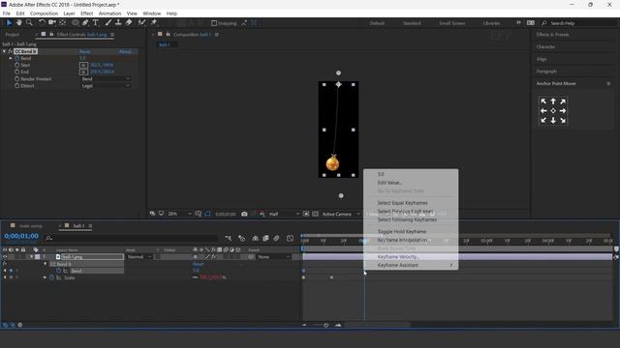Choose Toggle Hold Keyframe
The image size is (620, 348).
coord(411,232)
